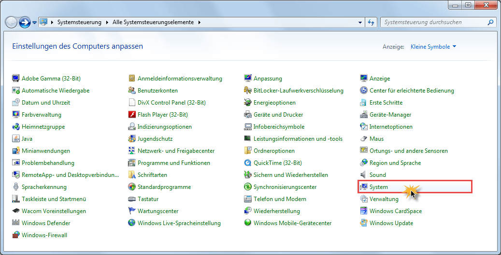Open Netzwerk- und Freigabecenter link
The height and width of the screenshot is (255, 501).
(x=176, y=151)
